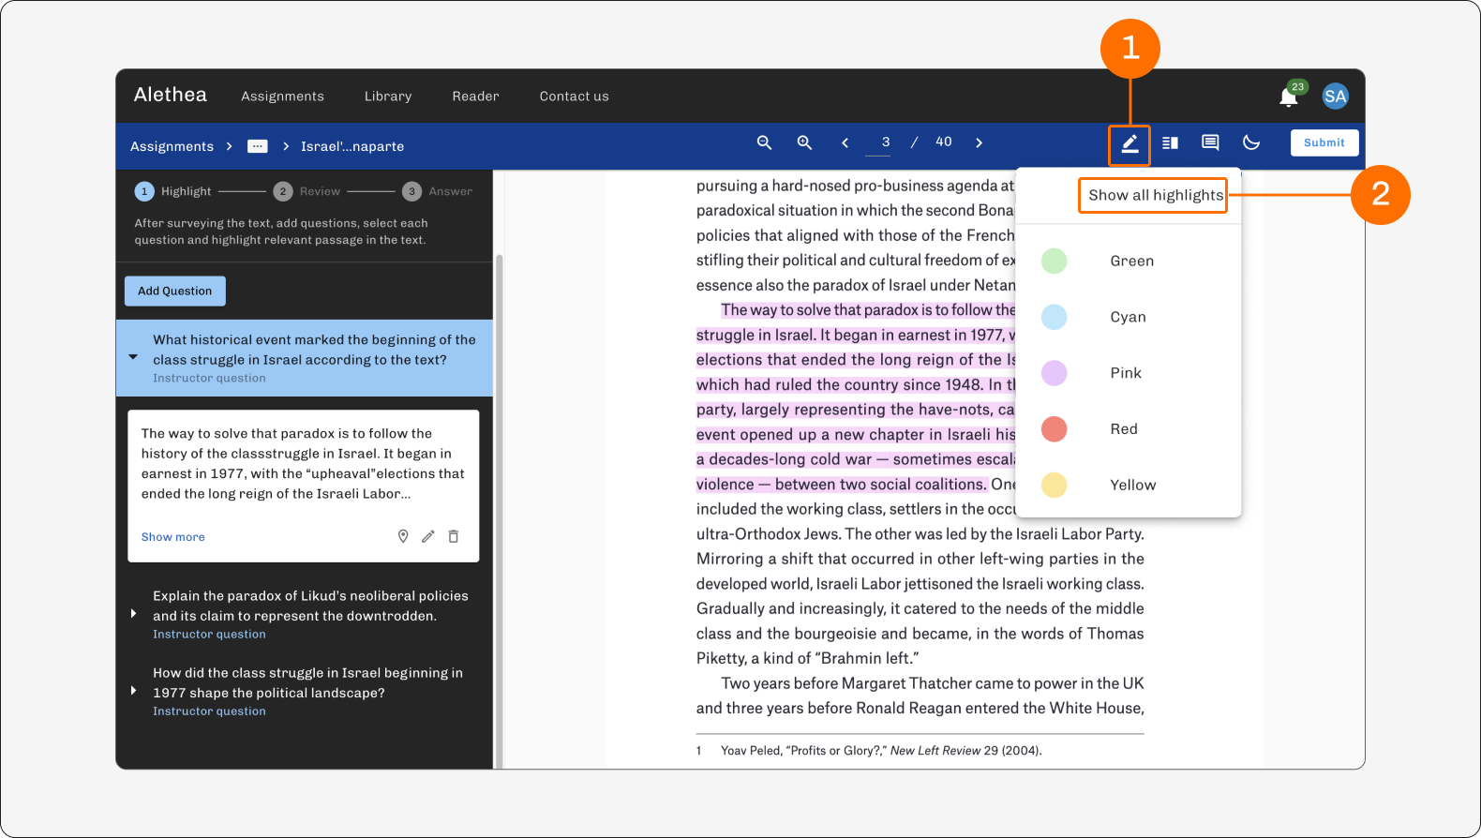
Task: Edit the highlight with pencil icon
Action: (x=428, y=536)
